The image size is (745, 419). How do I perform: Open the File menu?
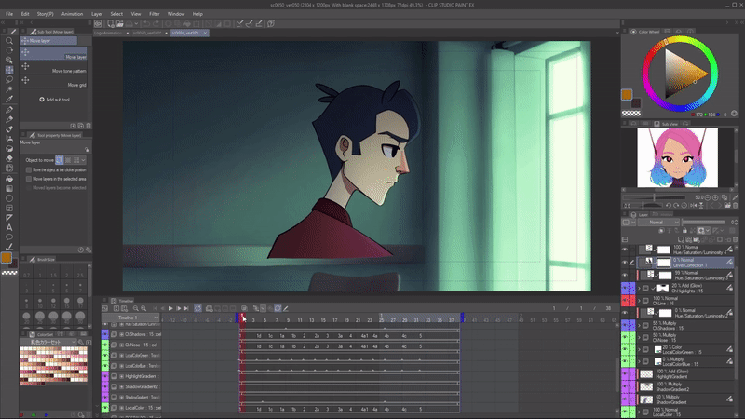[x=9, y=14]
